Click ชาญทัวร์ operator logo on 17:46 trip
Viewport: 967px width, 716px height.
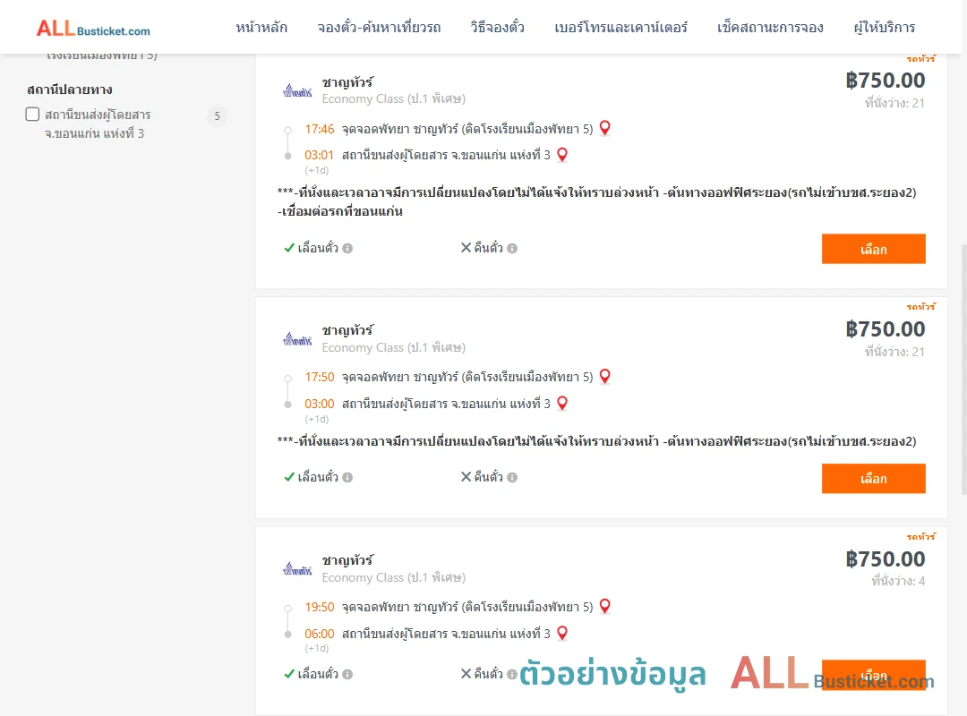(297, 91)
